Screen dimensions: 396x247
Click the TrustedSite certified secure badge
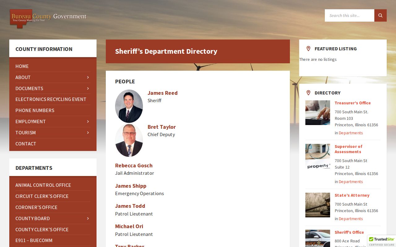tap(382, 241)
